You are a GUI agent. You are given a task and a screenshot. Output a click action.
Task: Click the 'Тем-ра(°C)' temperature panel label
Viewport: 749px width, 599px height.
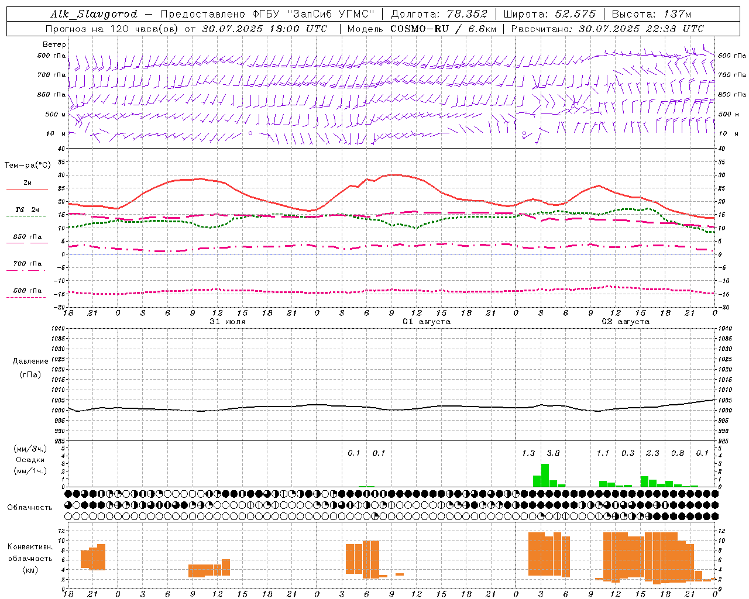[x=28, y=166]
